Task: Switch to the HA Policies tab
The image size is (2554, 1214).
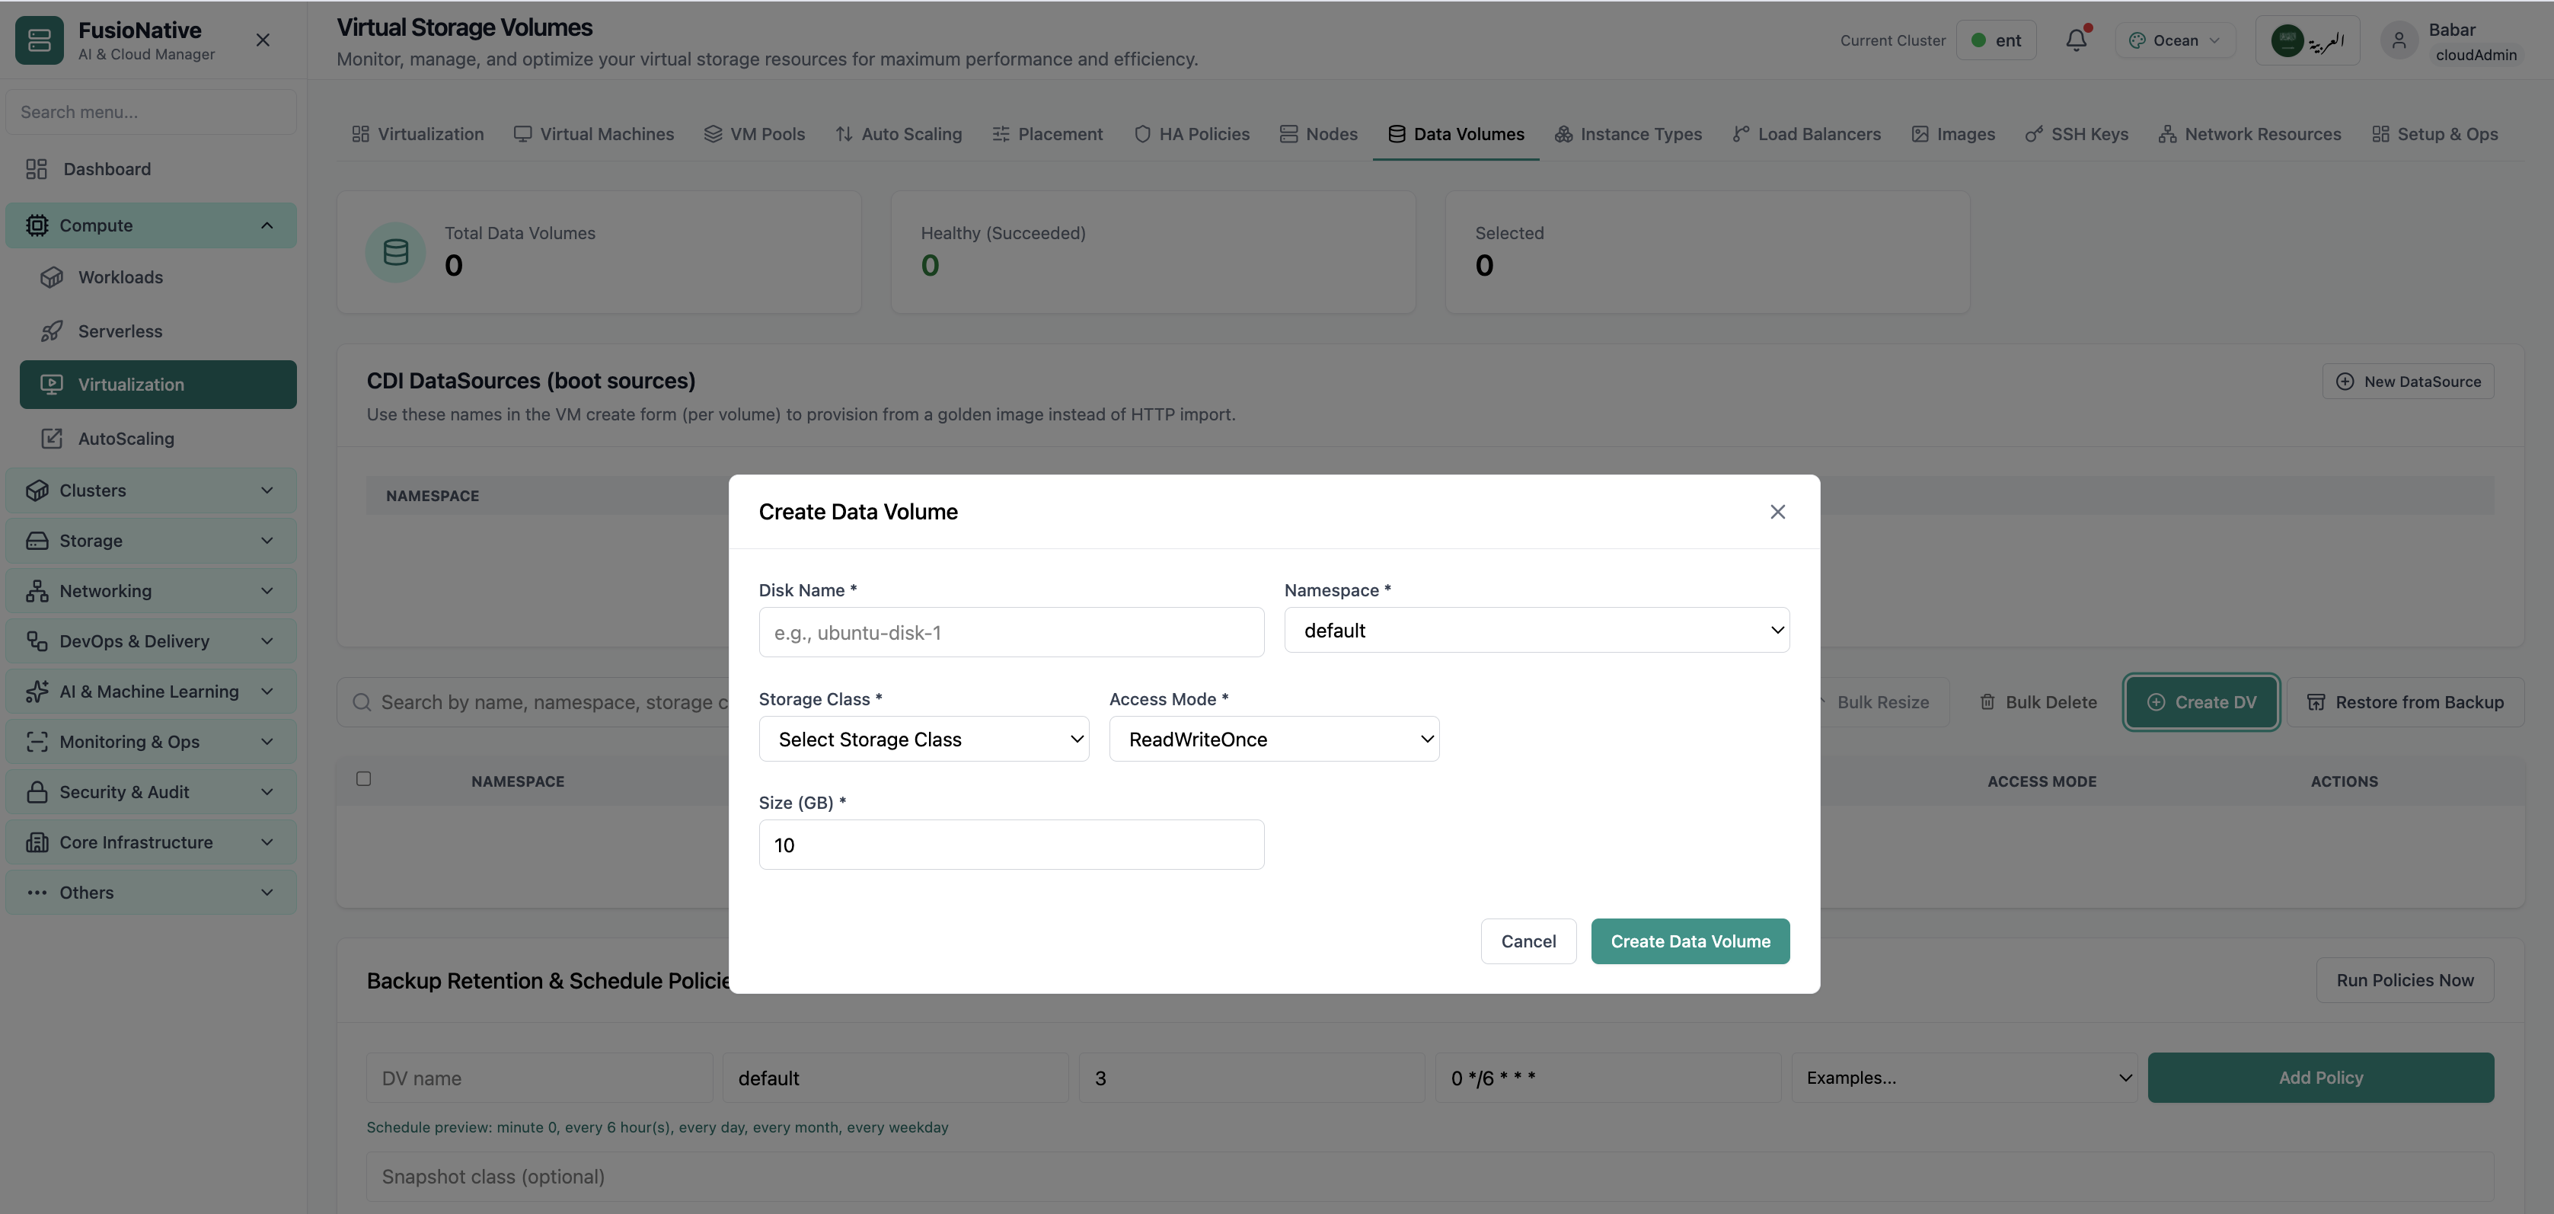Action: point(1191,134)
